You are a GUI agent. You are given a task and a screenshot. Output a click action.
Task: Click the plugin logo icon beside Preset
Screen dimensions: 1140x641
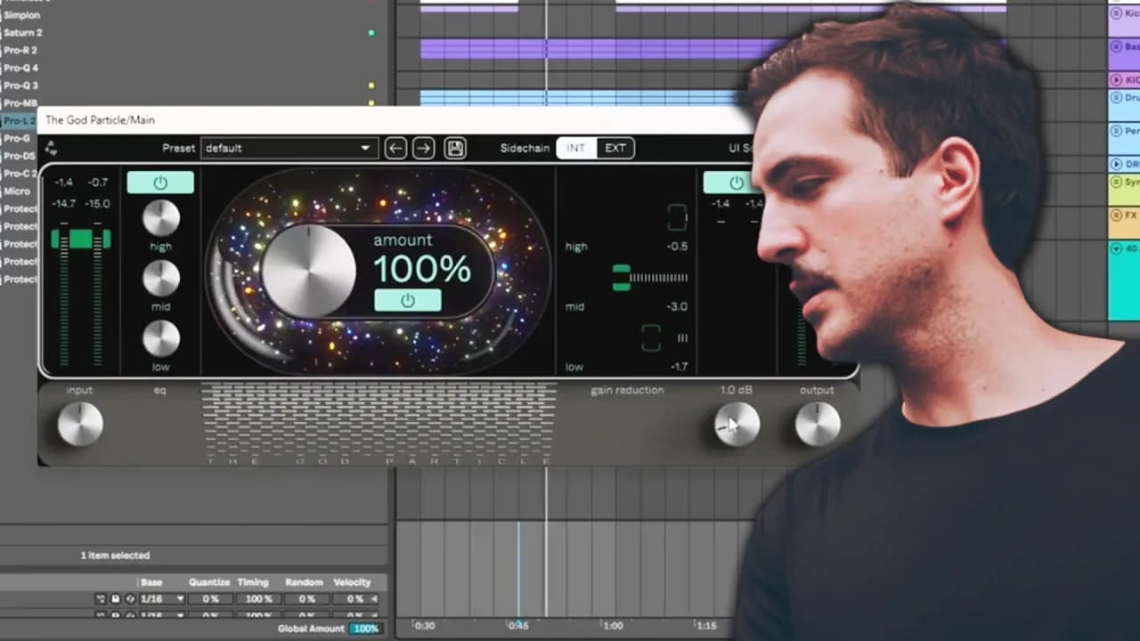point(52,148)
